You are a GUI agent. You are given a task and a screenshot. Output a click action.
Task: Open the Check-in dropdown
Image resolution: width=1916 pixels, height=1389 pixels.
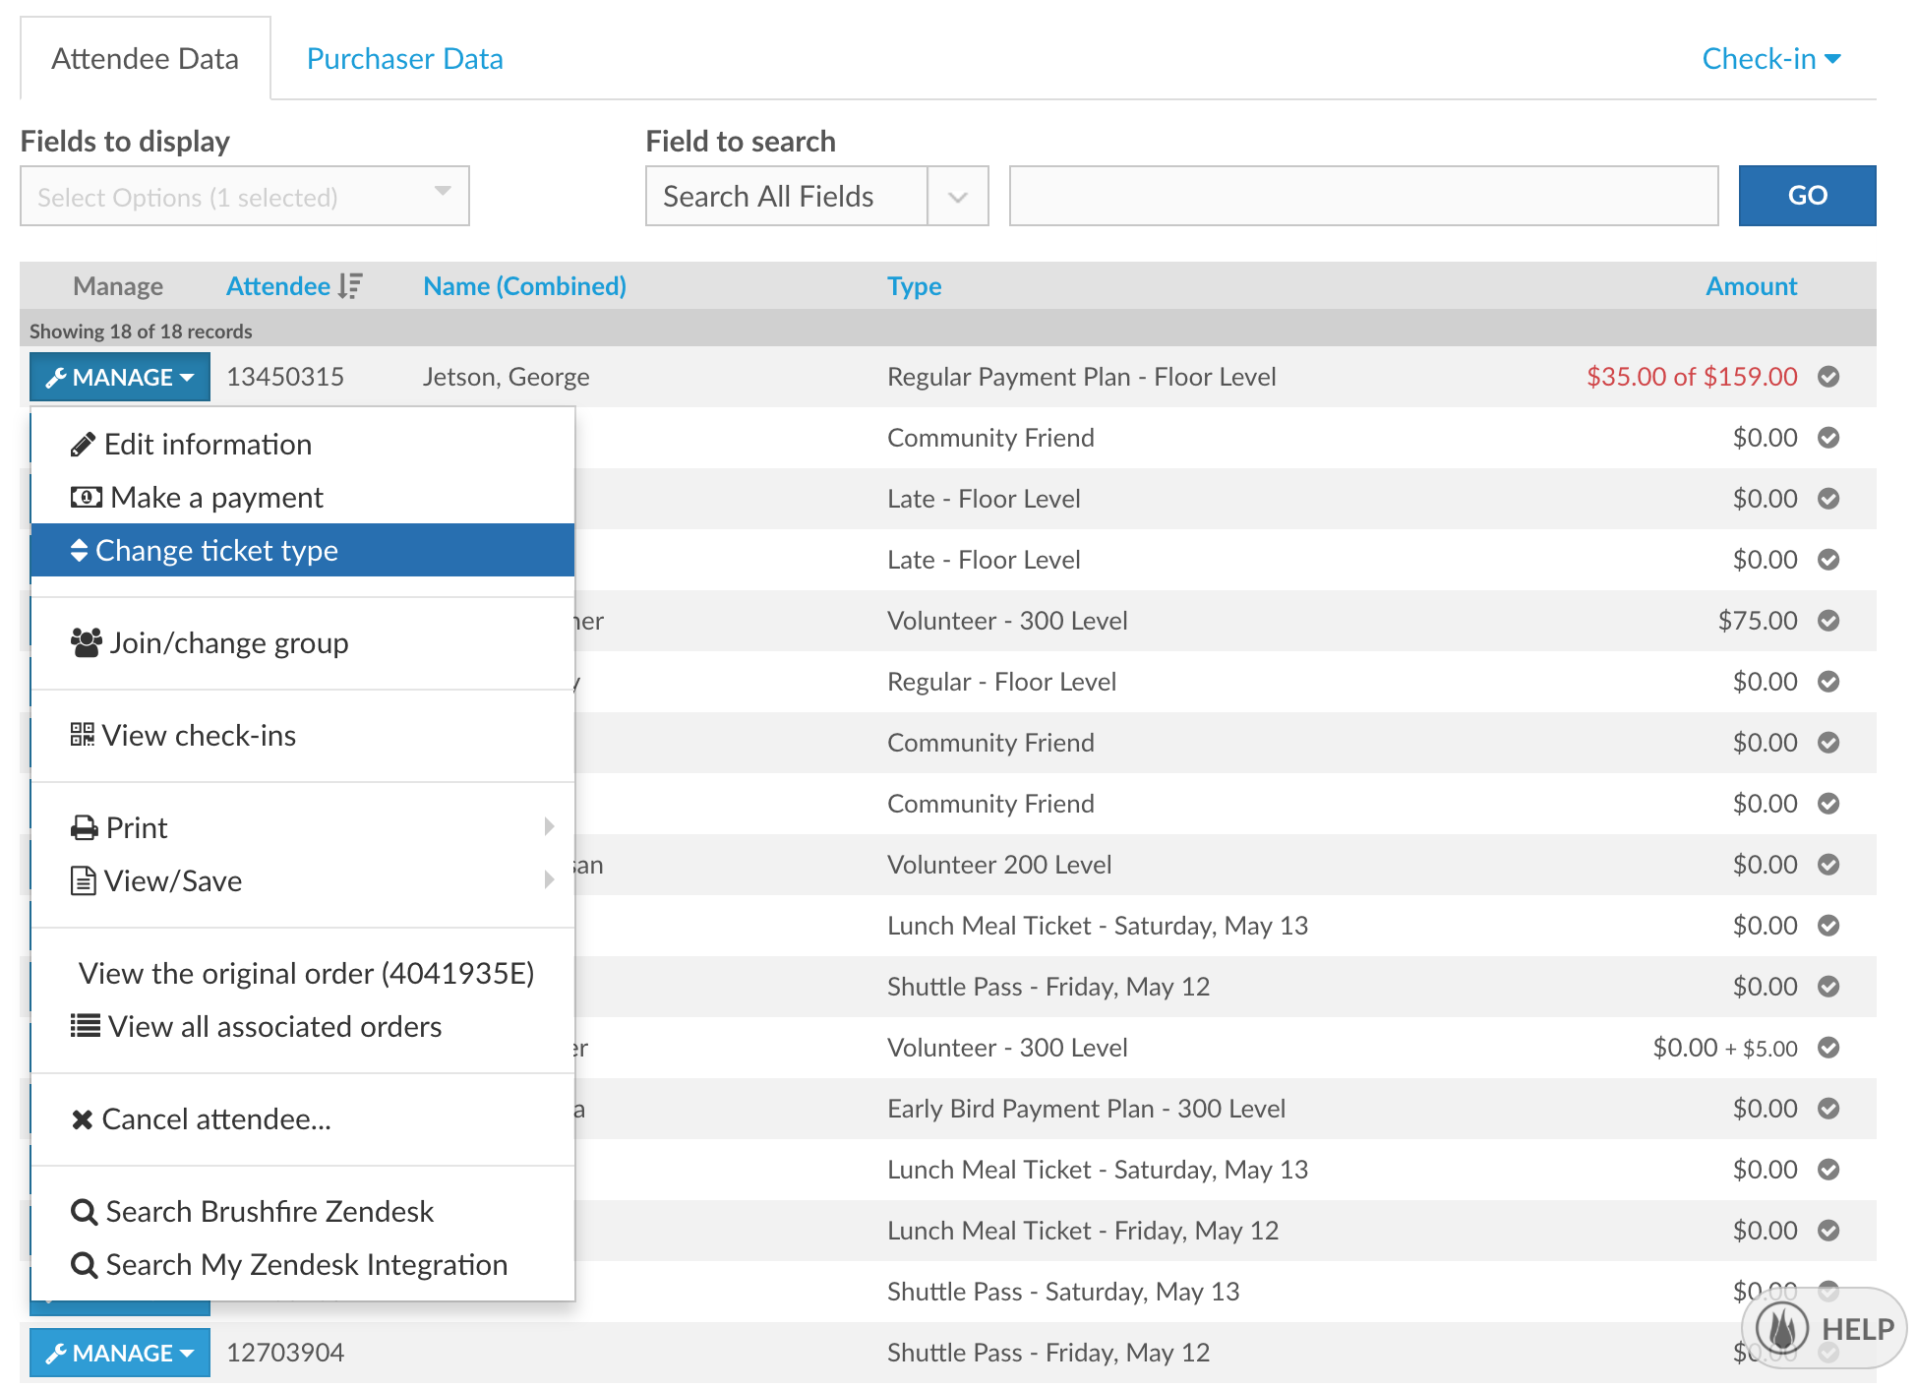pyautogui.click(x=1771, y=59)
